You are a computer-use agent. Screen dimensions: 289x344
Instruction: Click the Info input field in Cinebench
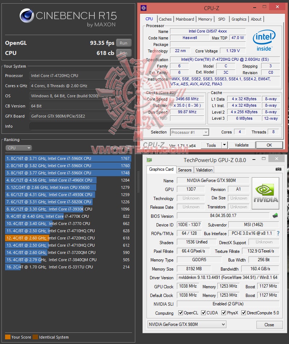click(x=80, y=126)
